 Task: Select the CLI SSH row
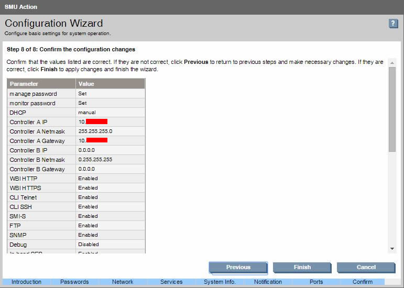pos(41,207)
